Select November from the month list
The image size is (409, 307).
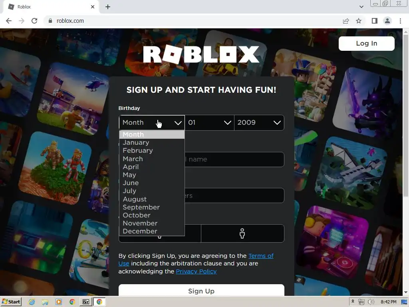152,223
